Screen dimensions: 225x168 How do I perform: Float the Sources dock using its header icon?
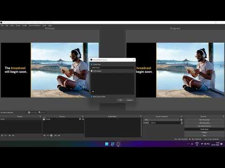point(82,116)
